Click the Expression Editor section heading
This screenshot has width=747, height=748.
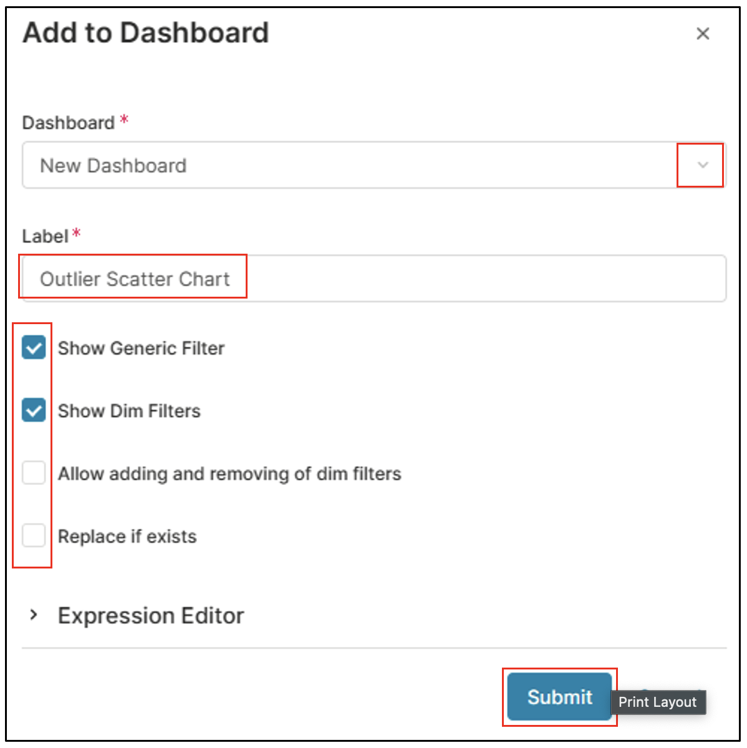[151, 616]
